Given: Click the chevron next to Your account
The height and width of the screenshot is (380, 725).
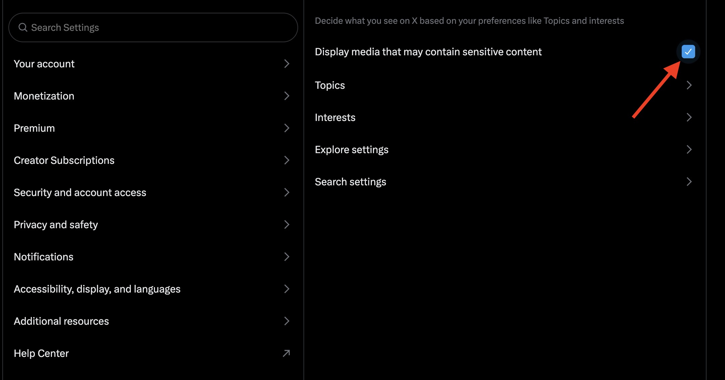Looking at the screenshot, I should coord(287,64).
